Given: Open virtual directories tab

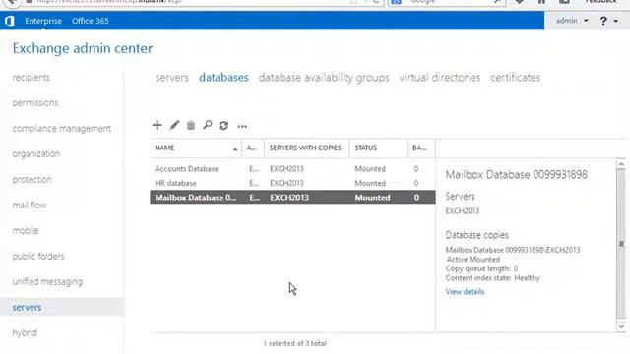Looking at the screenshot, I should tap(440, 78).
